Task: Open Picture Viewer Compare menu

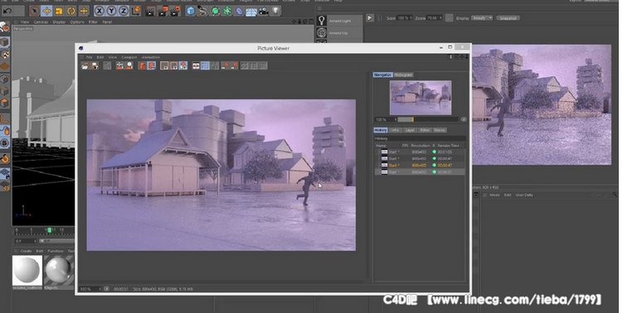Action: coord(129,57)
